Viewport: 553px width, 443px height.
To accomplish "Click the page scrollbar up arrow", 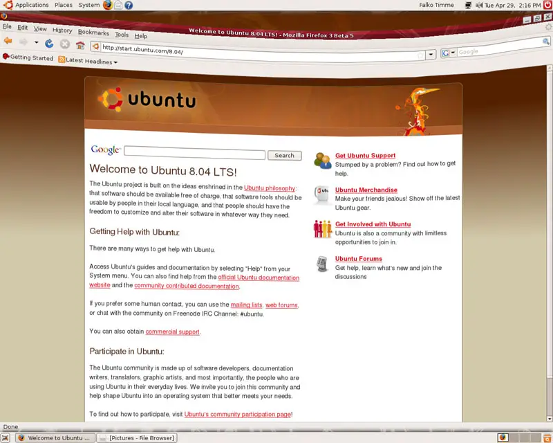I will coord(550,67).
